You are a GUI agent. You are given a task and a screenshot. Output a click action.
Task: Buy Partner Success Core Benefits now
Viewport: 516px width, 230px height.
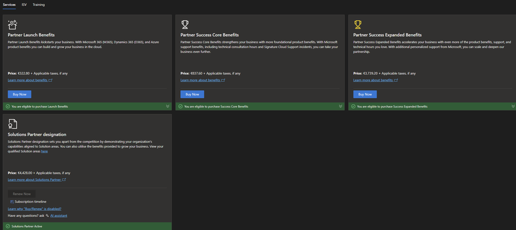(x=192, y=94)
